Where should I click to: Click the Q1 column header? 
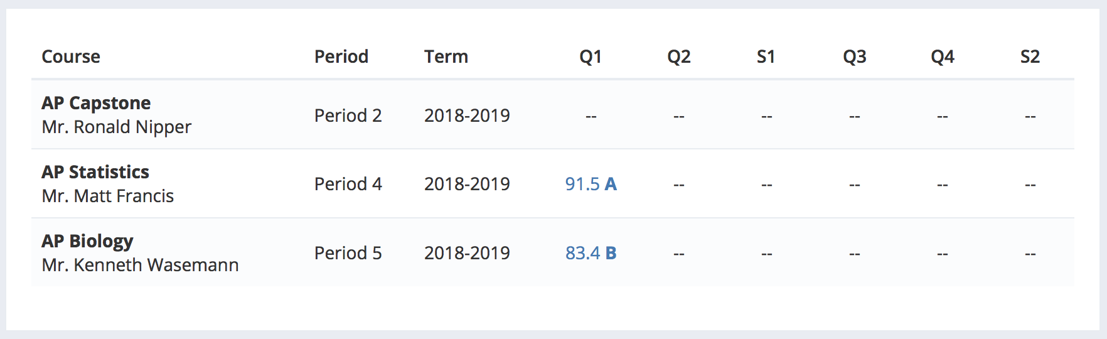click(591, 56)
